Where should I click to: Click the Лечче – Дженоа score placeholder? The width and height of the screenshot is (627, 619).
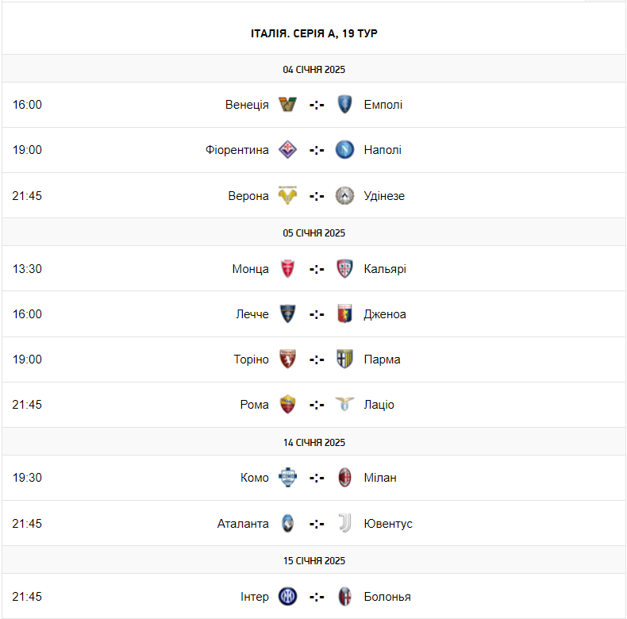point(317,314)
